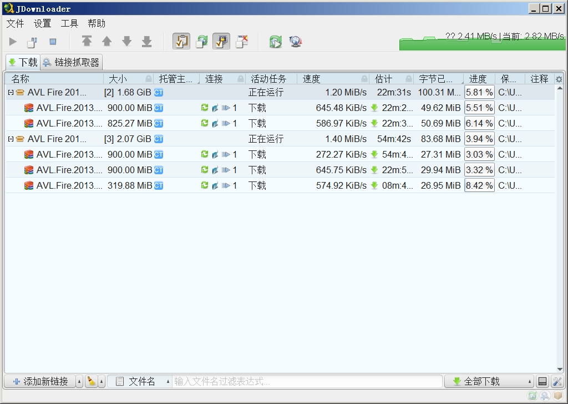
Task: Click the status bar reconnect icon
Action: click(532, 396)
